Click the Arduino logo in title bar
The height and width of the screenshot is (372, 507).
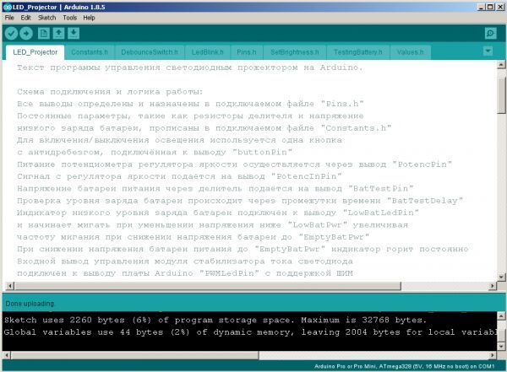pyautogui.click(x=7, y=7)
